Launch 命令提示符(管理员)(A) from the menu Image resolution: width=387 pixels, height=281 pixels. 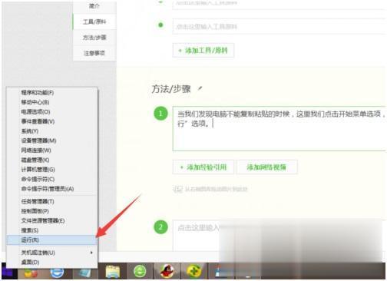[52, 189]
